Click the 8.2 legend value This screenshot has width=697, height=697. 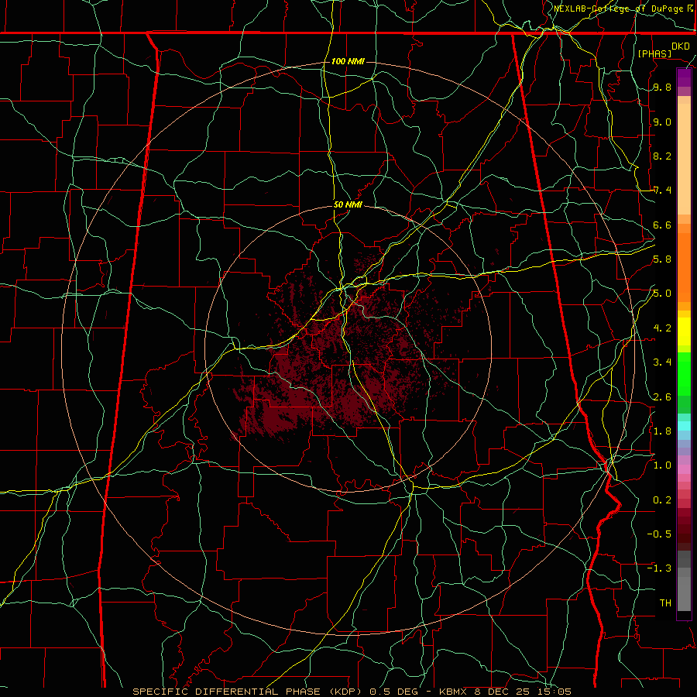pos(662,156)
